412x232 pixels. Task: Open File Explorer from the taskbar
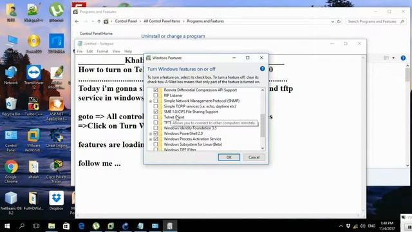click(x=51, y=226)
